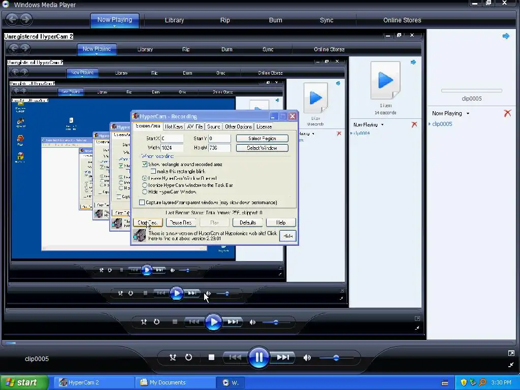This screenshot has height=390, width=520.
Task: Click the main player seek bar
Action: click(x=259, y=343)
